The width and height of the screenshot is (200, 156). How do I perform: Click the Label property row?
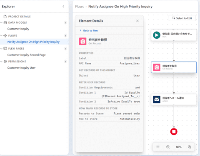[x=109, y=58]
